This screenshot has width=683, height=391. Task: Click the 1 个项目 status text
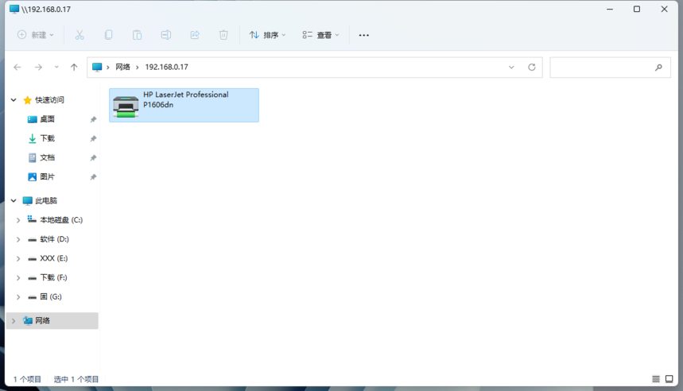[27, 379]
